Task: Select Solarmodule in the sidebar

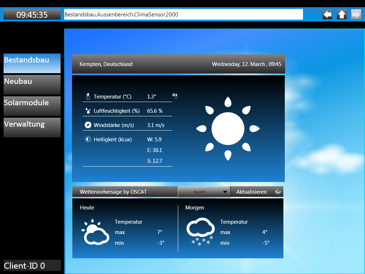Action: point(32,106)
